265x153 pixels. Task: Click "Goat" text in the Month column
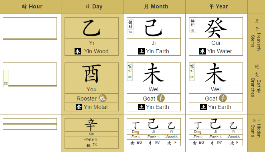tap(149, 99)
